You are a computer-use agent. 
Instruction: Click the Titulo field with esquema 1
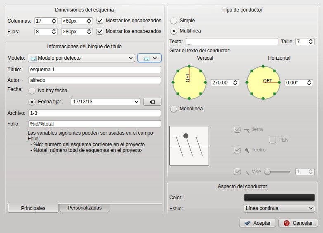point(95,70)
